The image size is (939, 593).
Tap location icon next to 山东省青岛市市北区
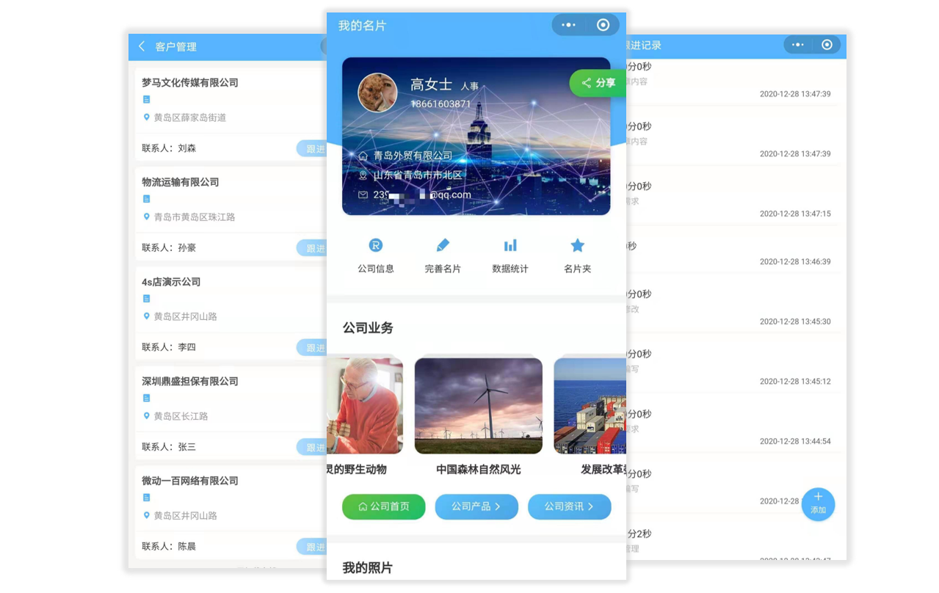pyautogui.click(x=363, y=175)
